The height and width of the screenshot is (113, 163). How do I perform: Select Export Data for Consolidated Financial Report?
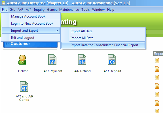tap(103, 45)
